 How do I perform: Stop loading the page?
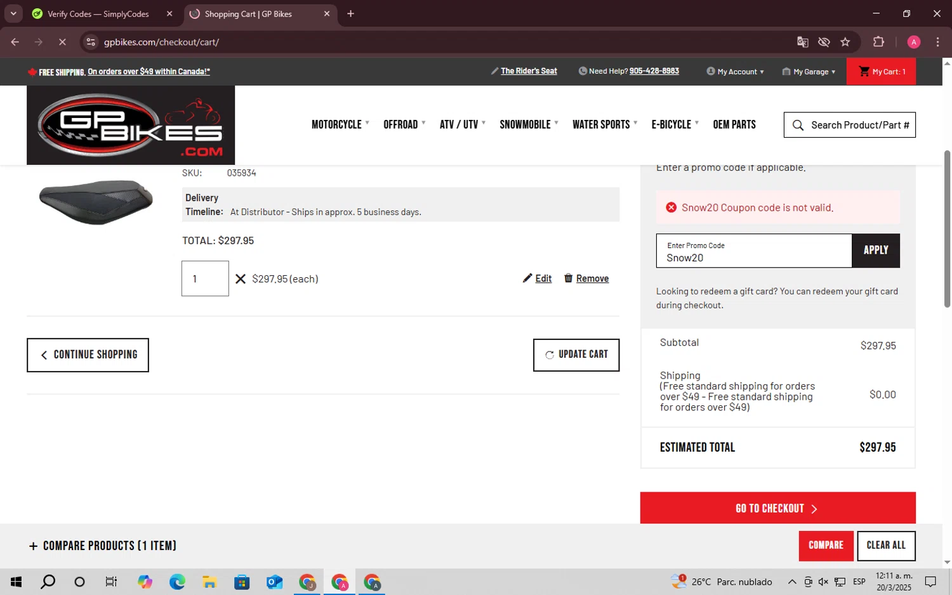coord(62,42)
